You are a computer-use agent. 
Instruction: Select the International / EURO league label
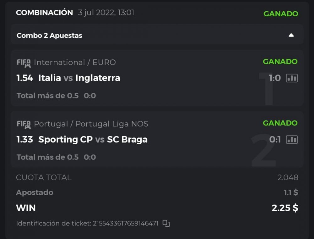point(75,62)
